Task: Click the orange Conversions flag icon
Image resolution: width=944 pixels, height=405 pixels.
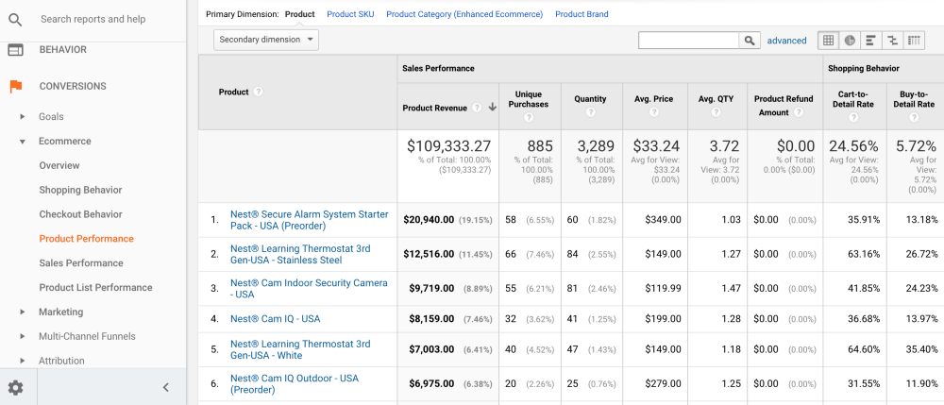Action: click(x=16, y=86)
